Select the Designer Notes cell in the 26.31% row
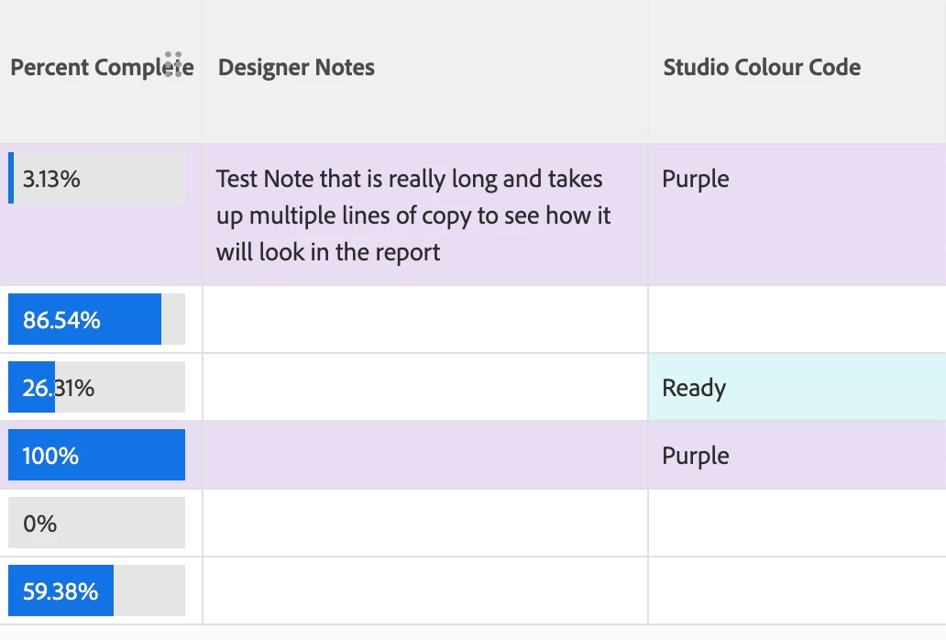The width and height of the screenshot is (946, 640). coord(424,388)
